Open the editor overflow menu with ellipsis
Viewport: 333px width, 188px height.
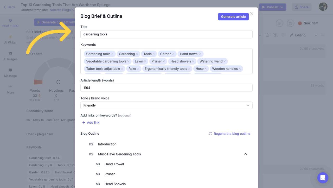(322, 35)
